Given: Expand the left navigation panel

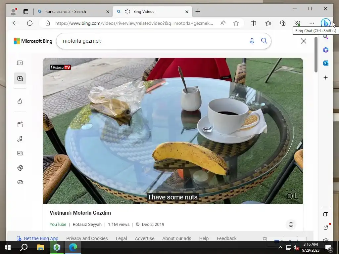Looking at the screenshot, I should 20,63.
